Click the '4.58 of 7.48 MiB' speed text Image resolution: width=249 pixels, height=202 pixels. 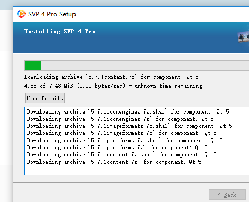coord(114,86)
